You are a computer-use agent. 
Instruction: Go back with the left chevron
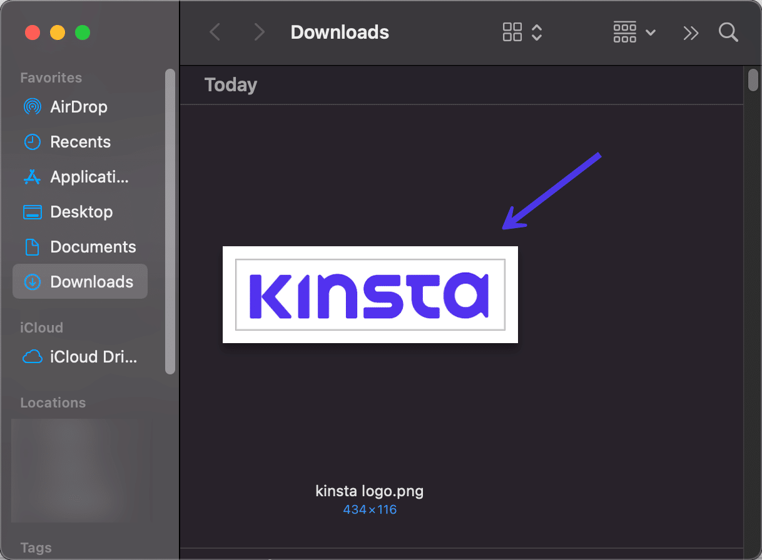point(215,32)
